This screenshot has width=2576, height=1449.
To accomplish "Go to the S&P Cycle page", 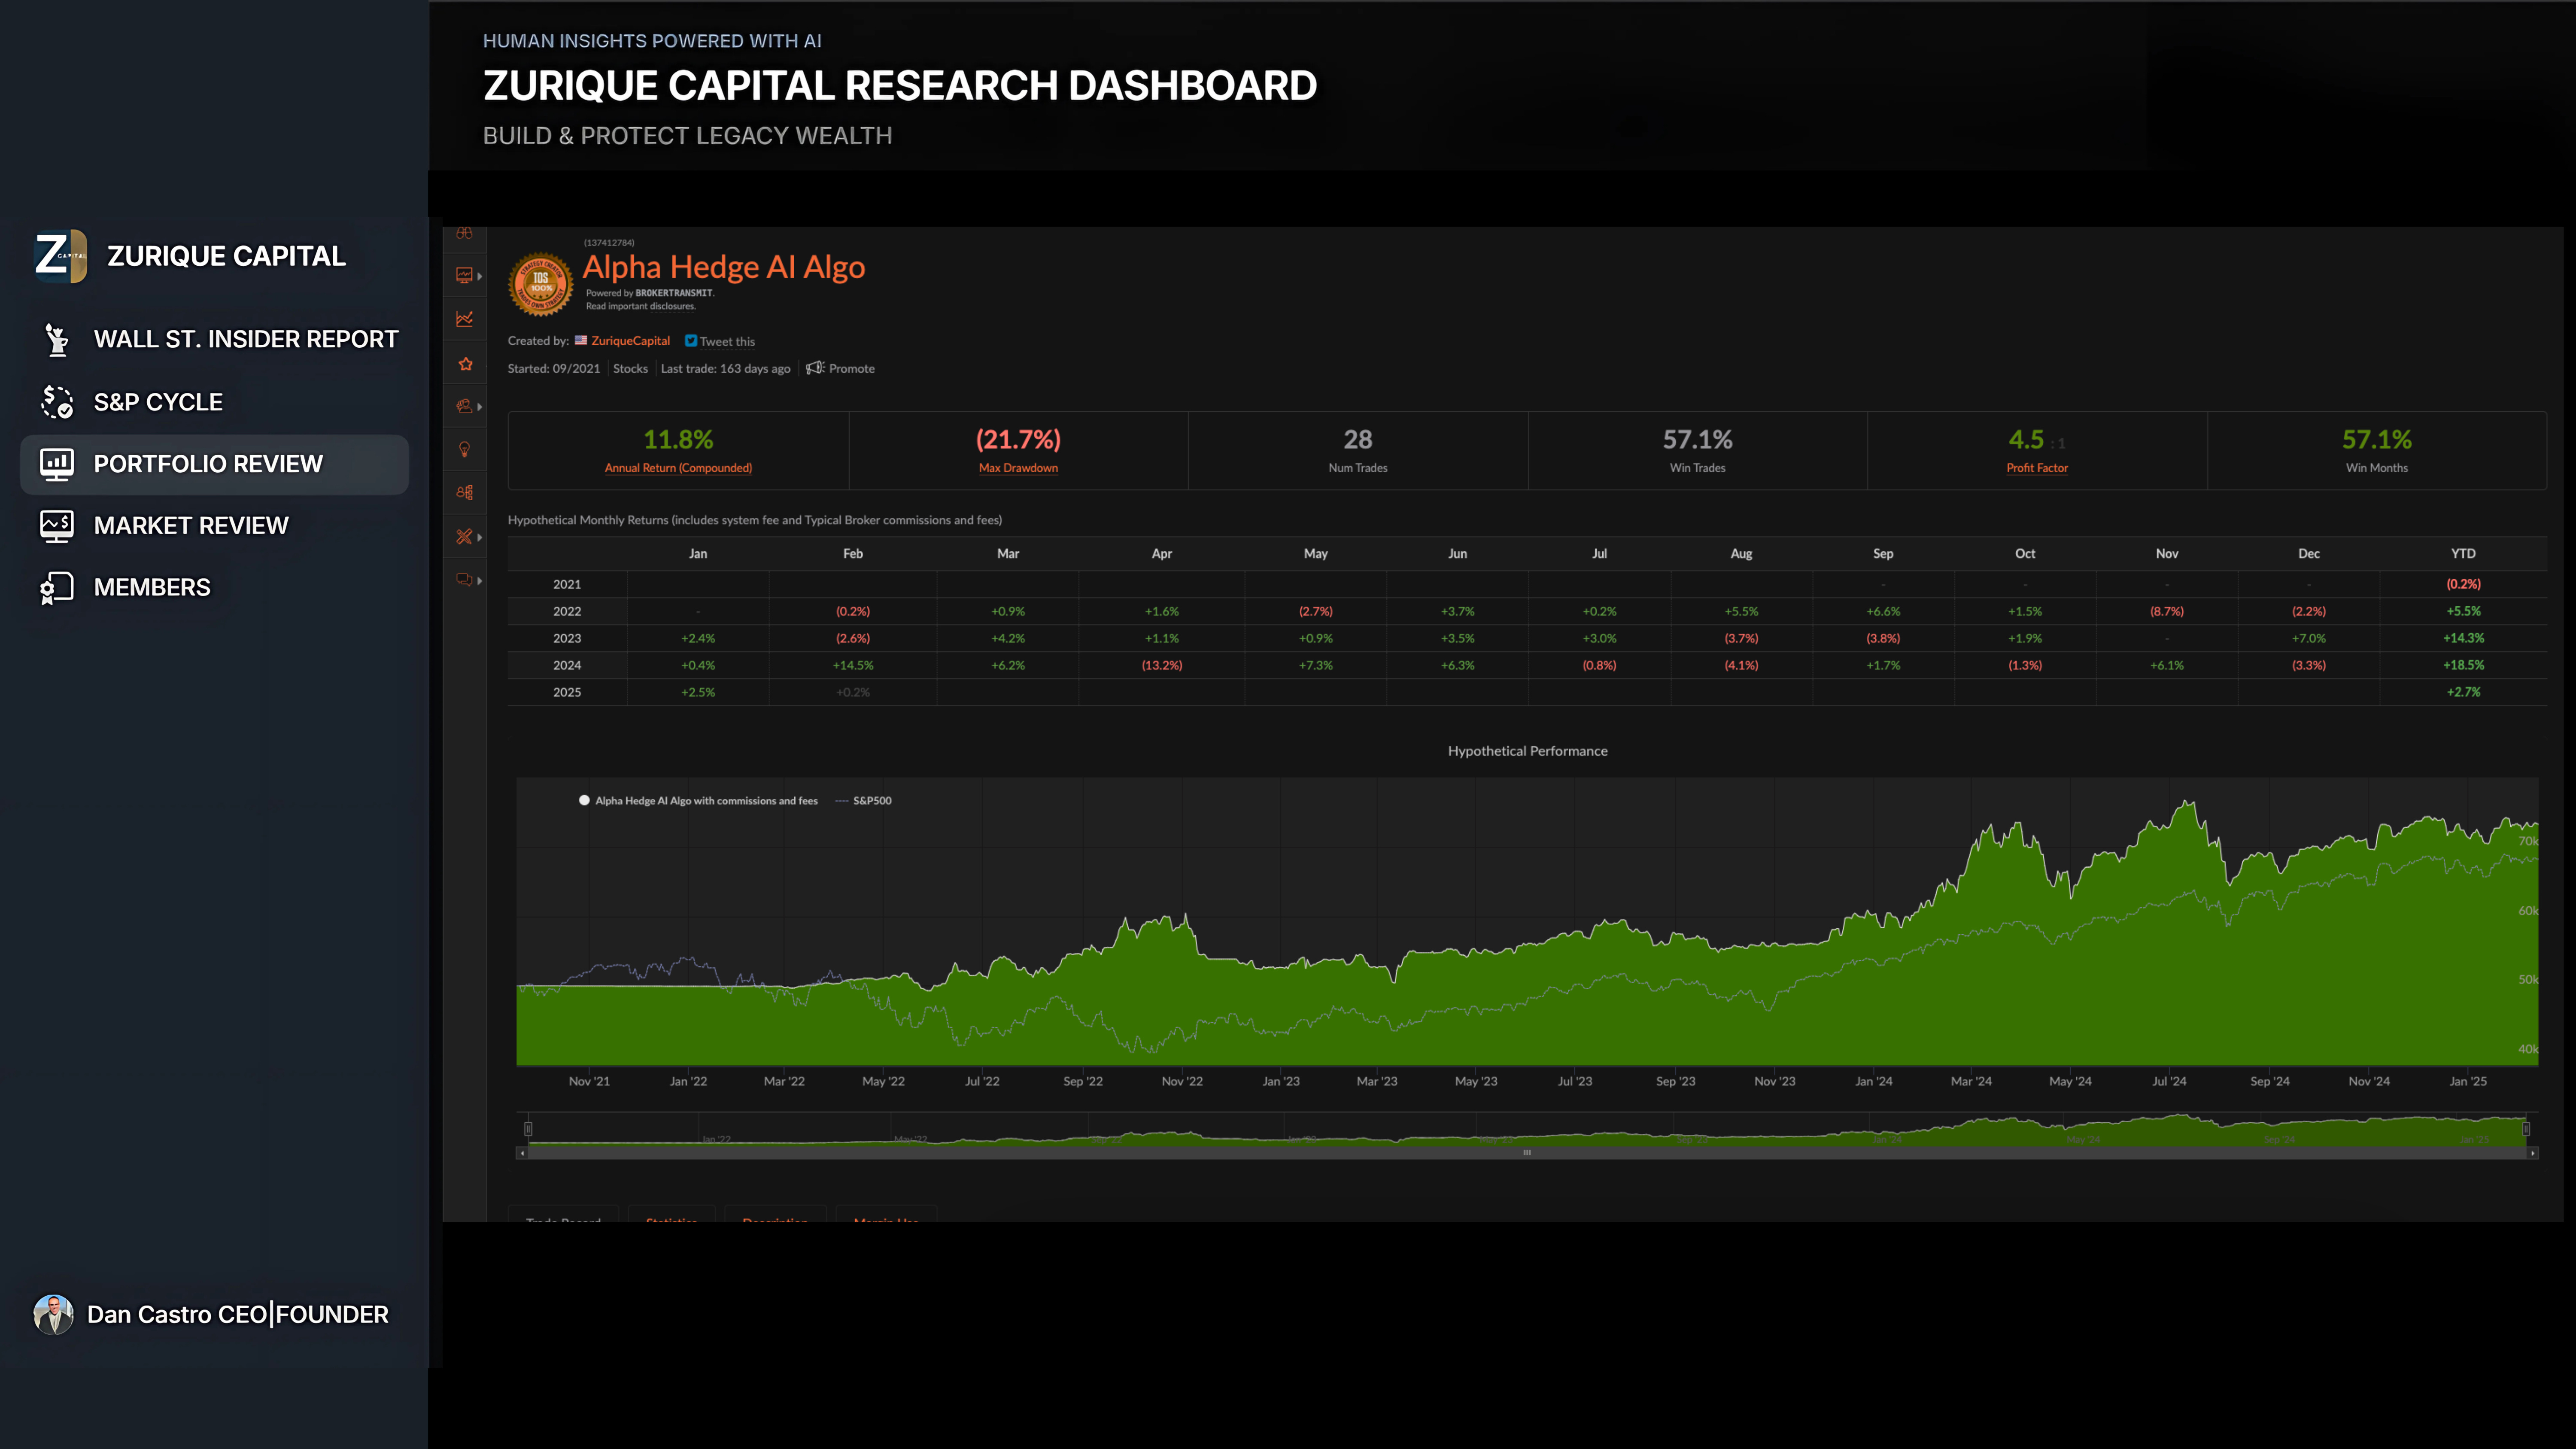I will [158, 402].
